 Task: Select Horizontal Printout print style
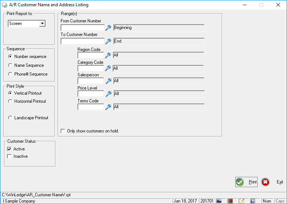coord(10,101)
